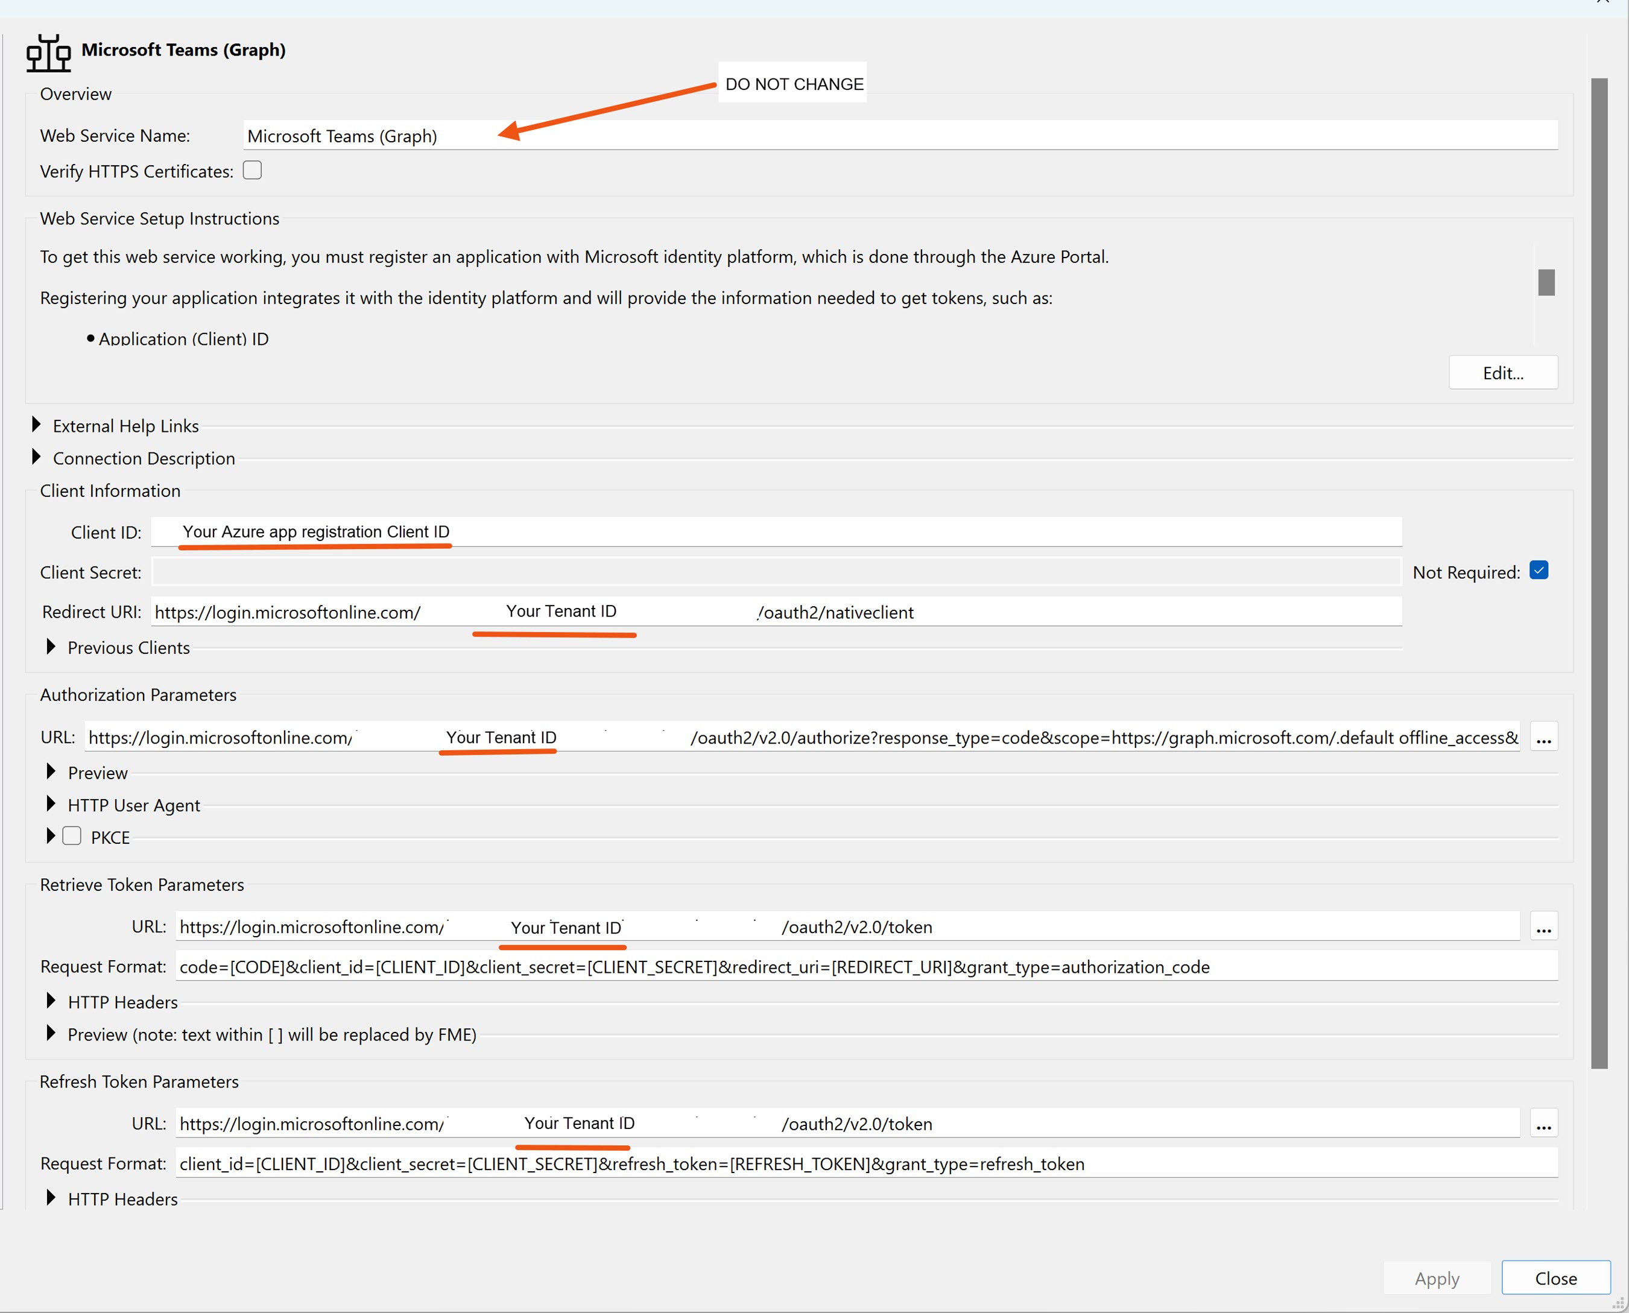Image resolution: width=1629 pixels, height=1313 pixels.
Task: Uncheck the Client Secret Not Required checkbox
Action: tap(1539, 571)
